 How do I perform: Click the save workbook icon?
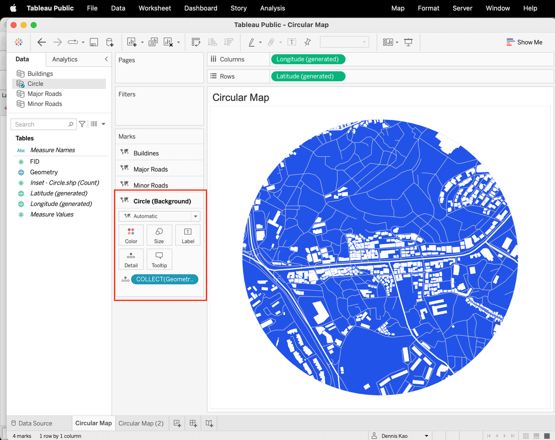tap(93, 42)
